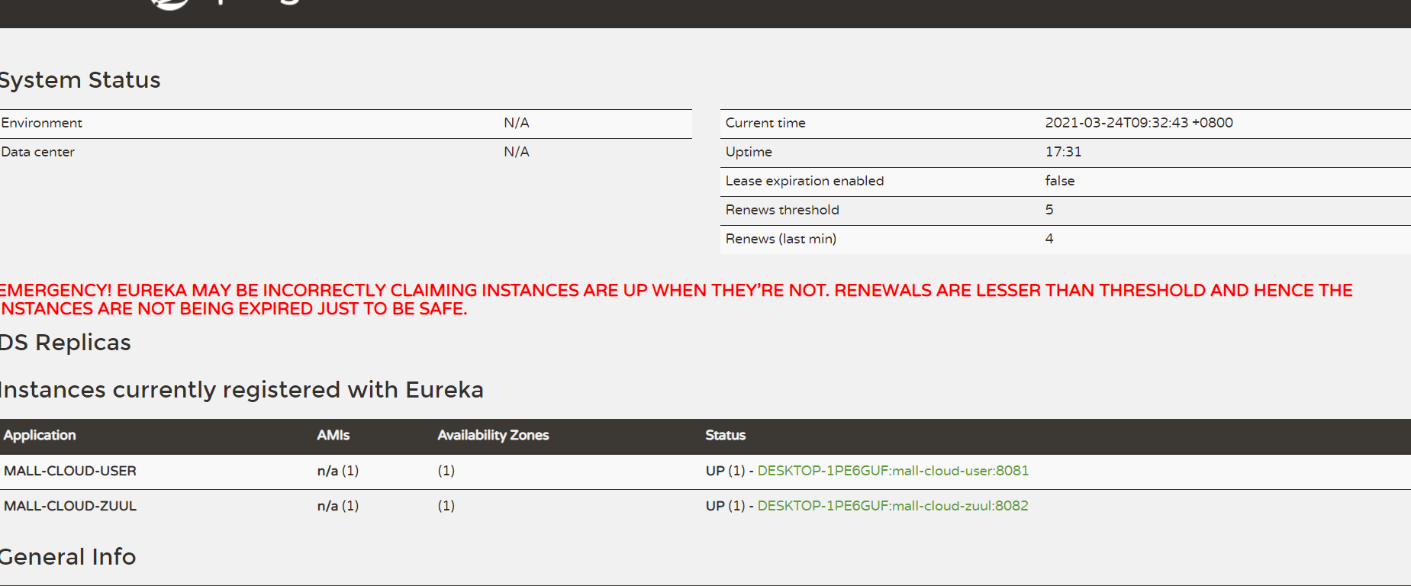
Task: Click the AMIs column header
Action: pos(333,435)
